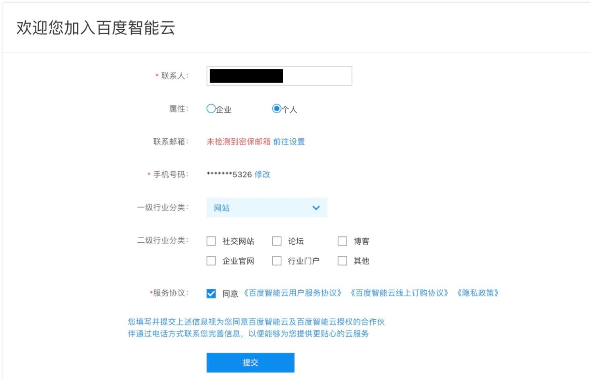Click the 欢迎您加入百度智能云 heading
Image resolution: width=593 pixels, height=381 pixels.
[96, 28]
